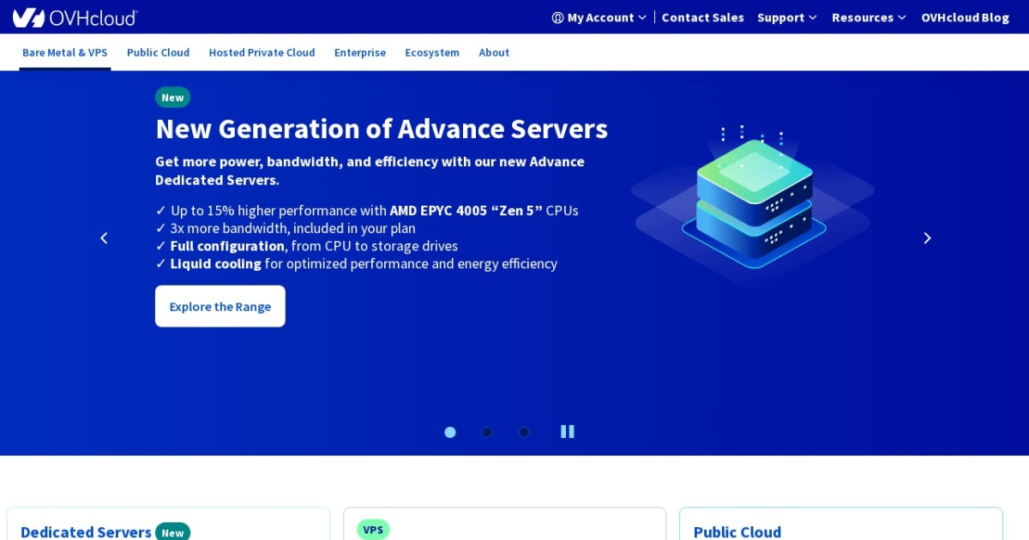Pause the carousel auto-rotation
This screenshot has width=1029, height=540.
pyautogui.click(x=568, y=431)
